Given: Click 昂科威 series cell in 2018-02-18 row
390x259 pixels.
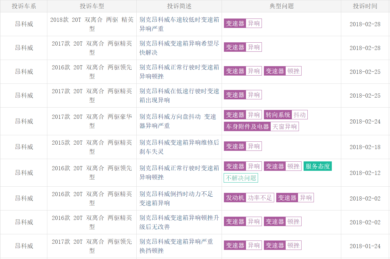Looking at the screenshot, I should point(24,147).
